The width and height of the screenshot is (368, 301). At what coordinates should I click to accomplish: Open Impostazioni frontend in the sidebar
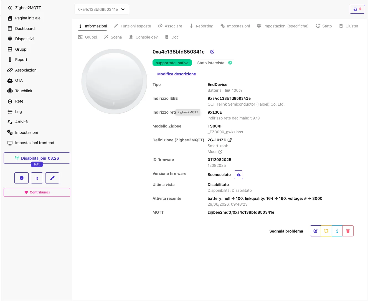(x=31, y=143)
